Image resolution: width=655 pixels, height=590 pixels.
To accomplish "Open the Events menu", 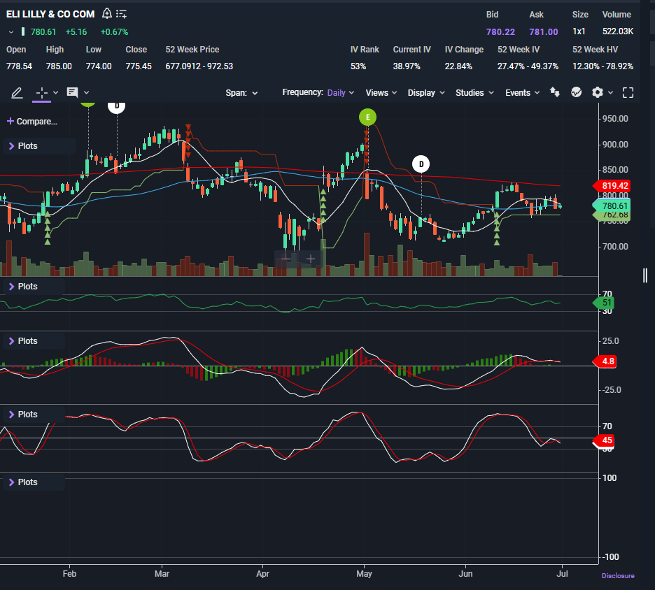I will [522, 93].
